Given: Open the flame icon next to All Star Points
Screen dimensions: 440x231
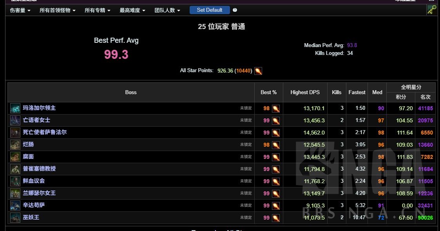Looking at the screenshot, I should coord(258,71).
